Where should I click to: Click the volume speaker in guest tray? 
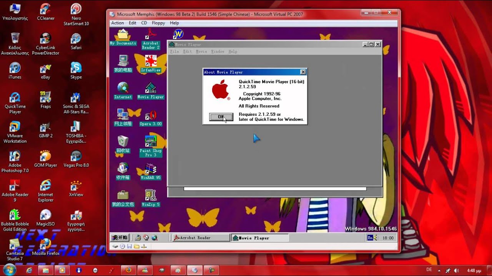pos(376,238)
